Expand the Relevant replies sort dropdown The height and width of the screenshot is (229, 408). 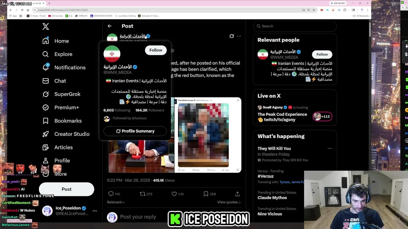116,202
